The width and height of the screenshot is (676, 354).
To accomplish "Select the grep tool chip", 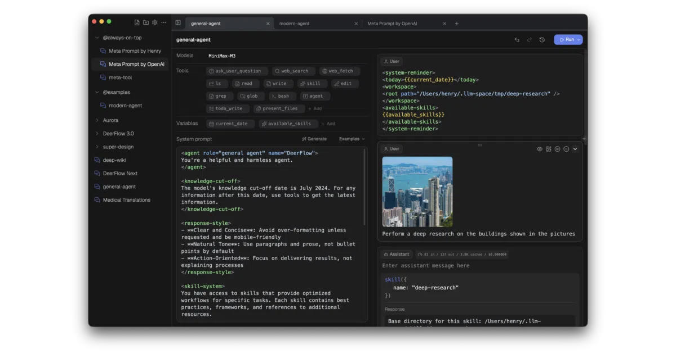I will [x=220, y=96].
